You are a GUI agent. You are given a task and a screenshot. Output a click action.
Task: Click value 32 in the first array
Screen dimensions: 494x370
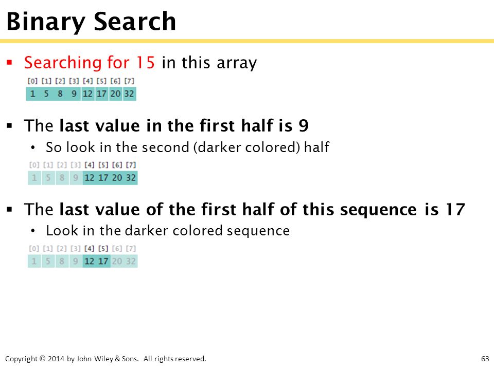[129, 94]
